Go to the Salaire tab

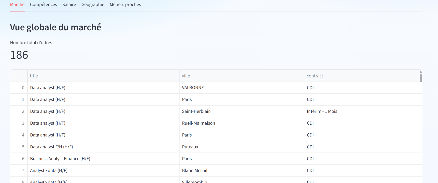point(69,5)
